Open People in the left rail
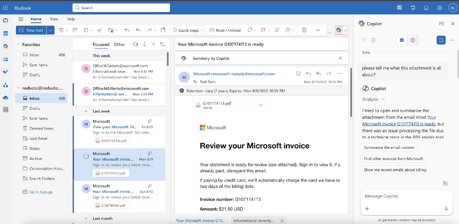Viewport: 459px width, 224px height. 5,59
